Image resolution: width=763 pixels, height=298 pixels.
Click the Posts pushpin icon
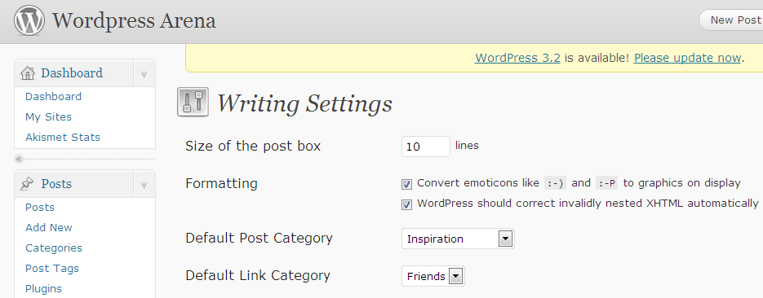[x=27, y=184]
